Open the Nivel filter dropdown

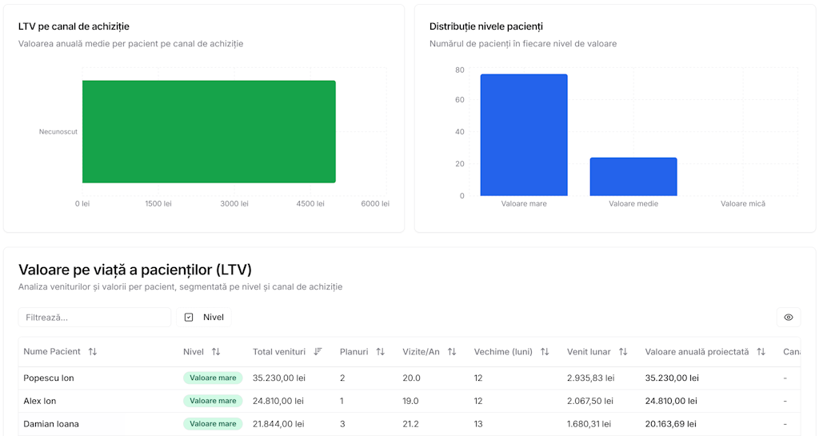click(x=205, y=318)
